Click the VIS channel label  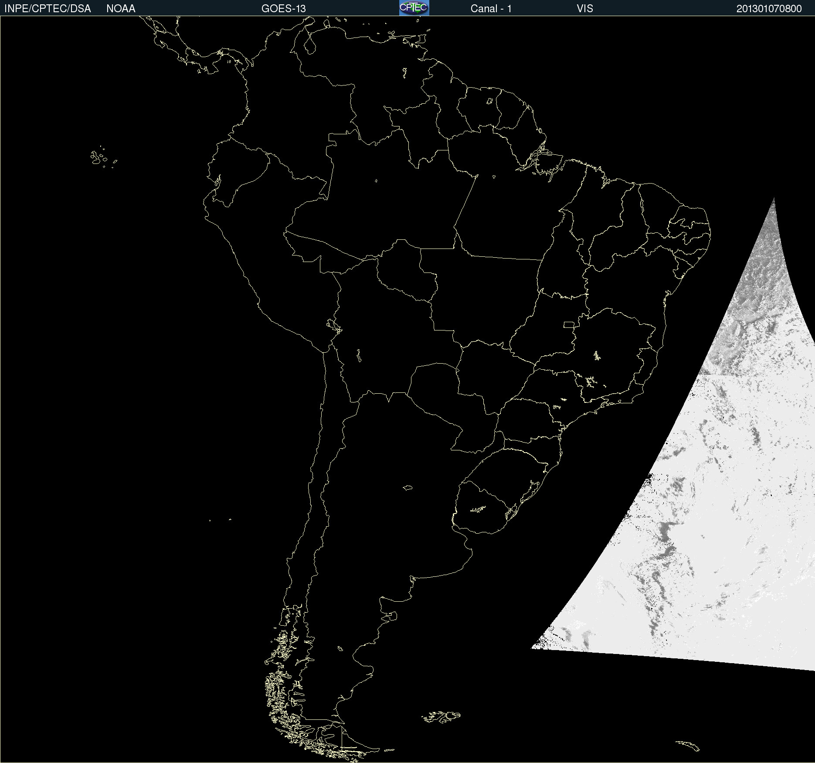585,9
